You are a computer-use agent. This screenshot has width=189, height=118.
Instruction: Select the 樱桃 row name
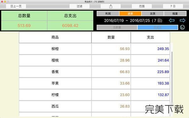pos(55,60)
